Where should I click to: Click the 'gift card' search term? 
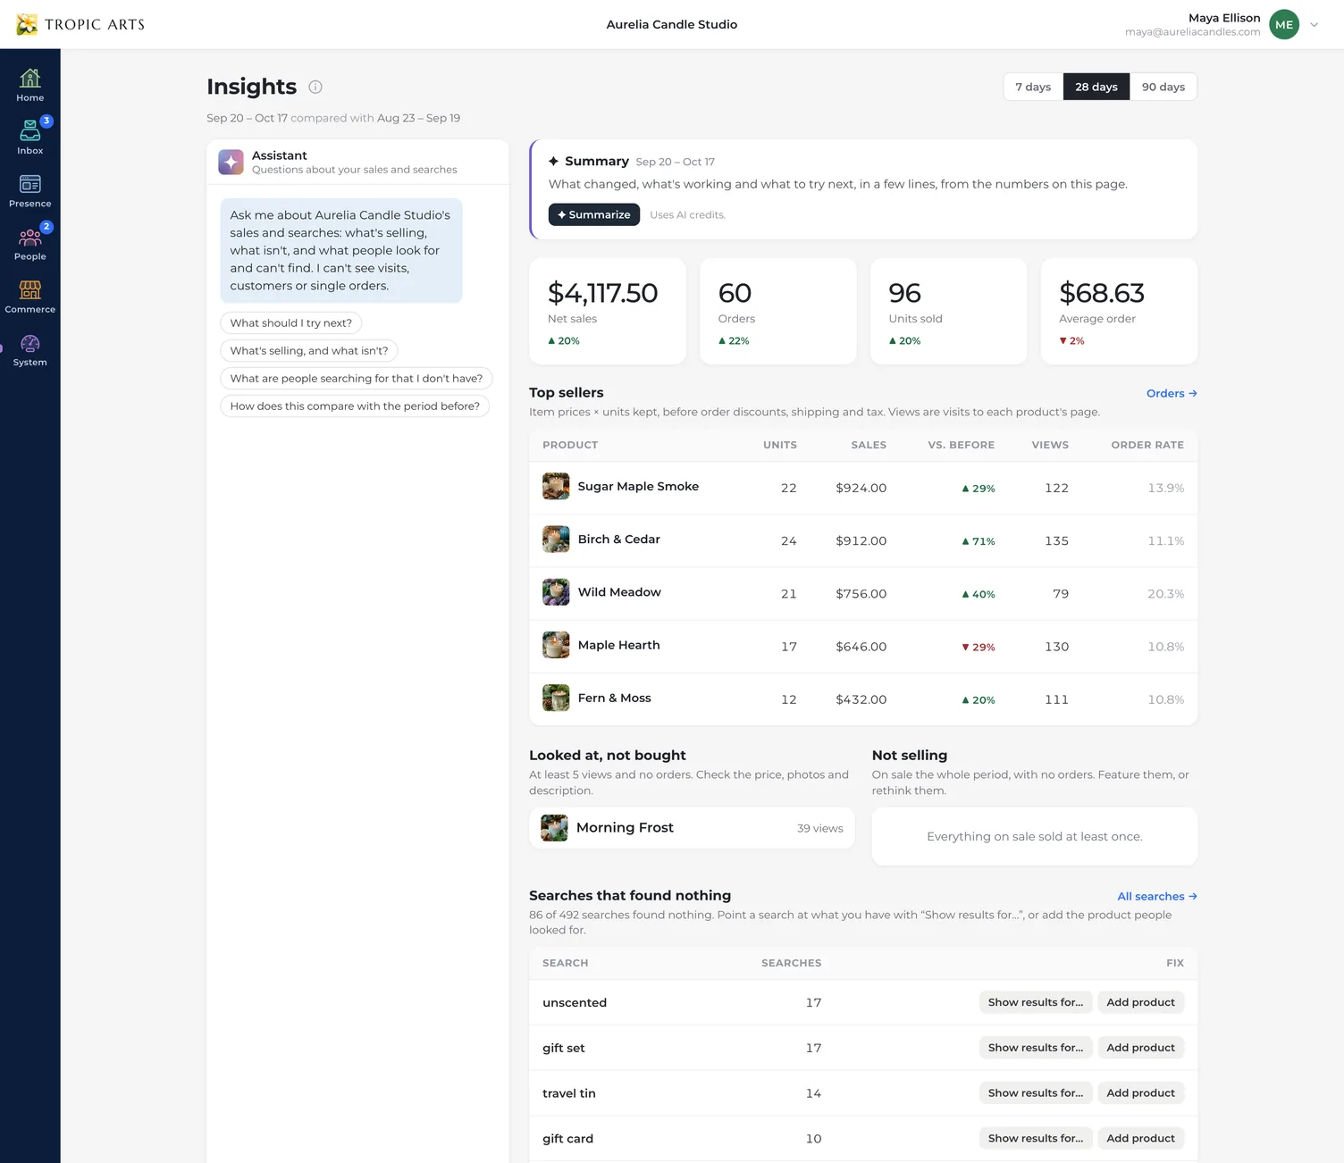pyautogui.click(x=567, y=1139)
